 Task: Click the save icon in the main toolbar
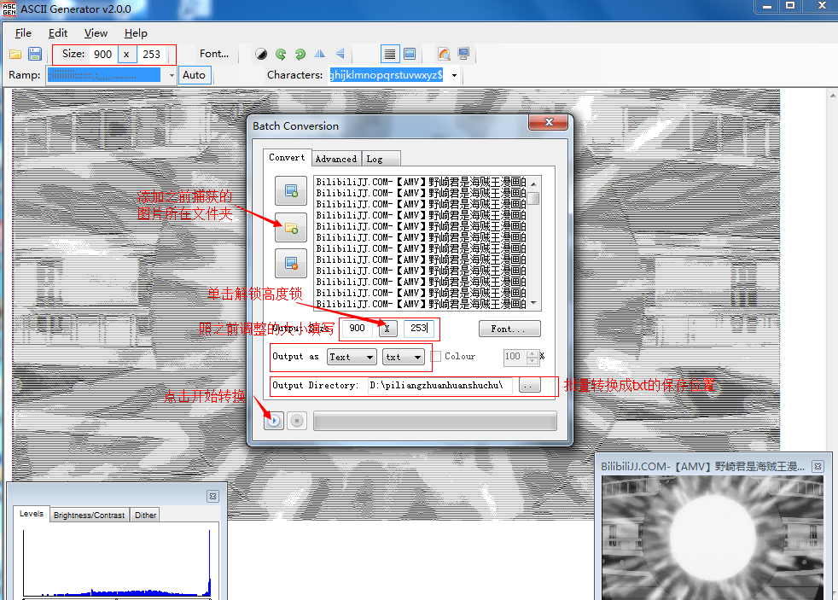(x=35, y=54)
